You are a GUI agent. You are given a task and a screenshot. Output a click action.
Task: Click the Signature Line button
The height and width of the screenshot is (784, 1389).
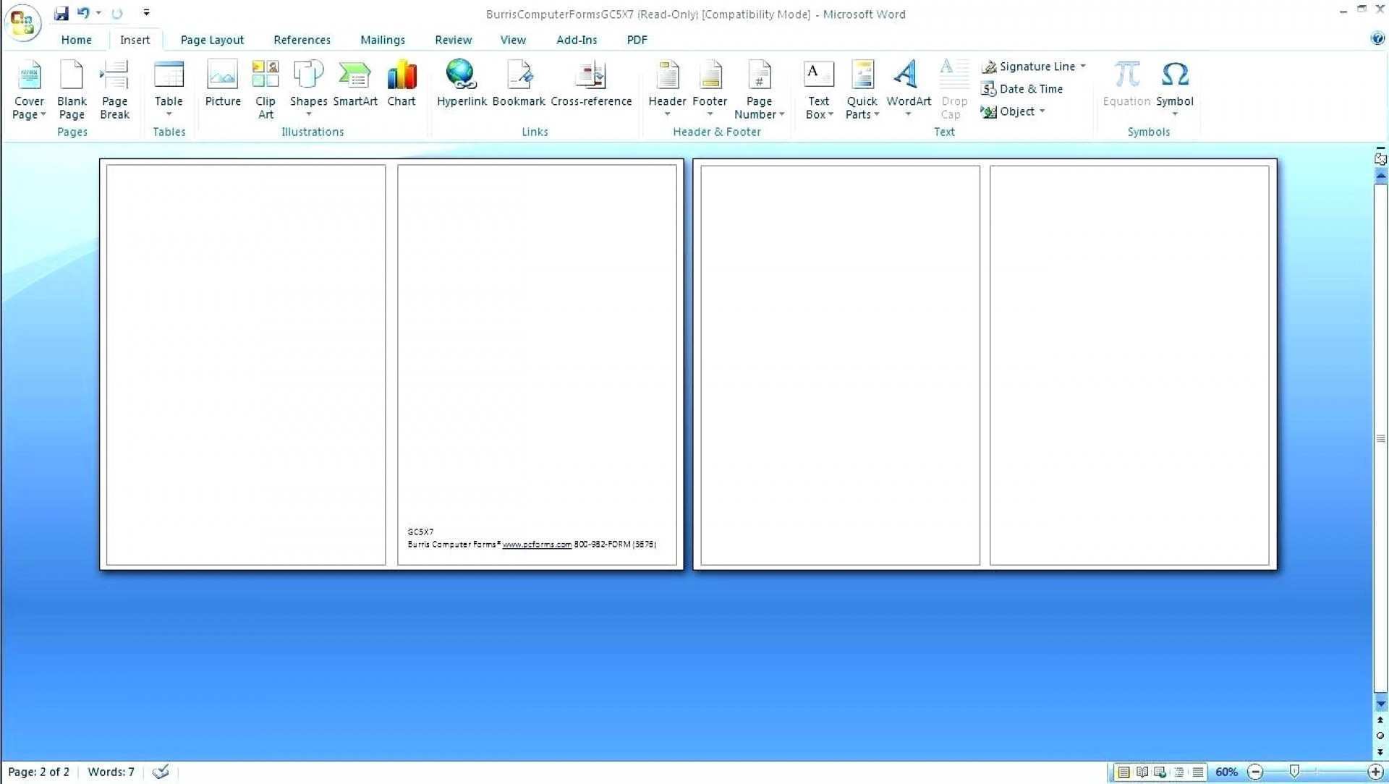click(1037, 66)
